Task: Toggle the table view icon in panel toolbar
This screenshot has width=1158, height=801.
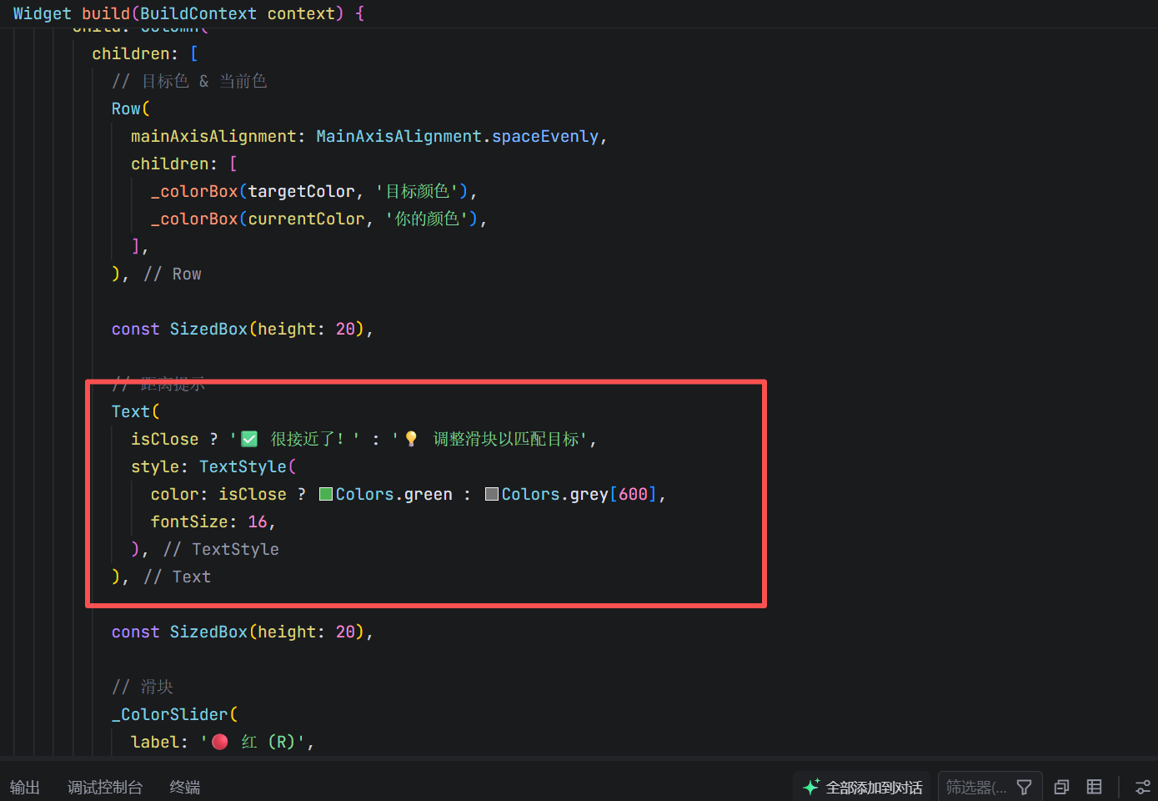Action: (x=1094, y=787)
